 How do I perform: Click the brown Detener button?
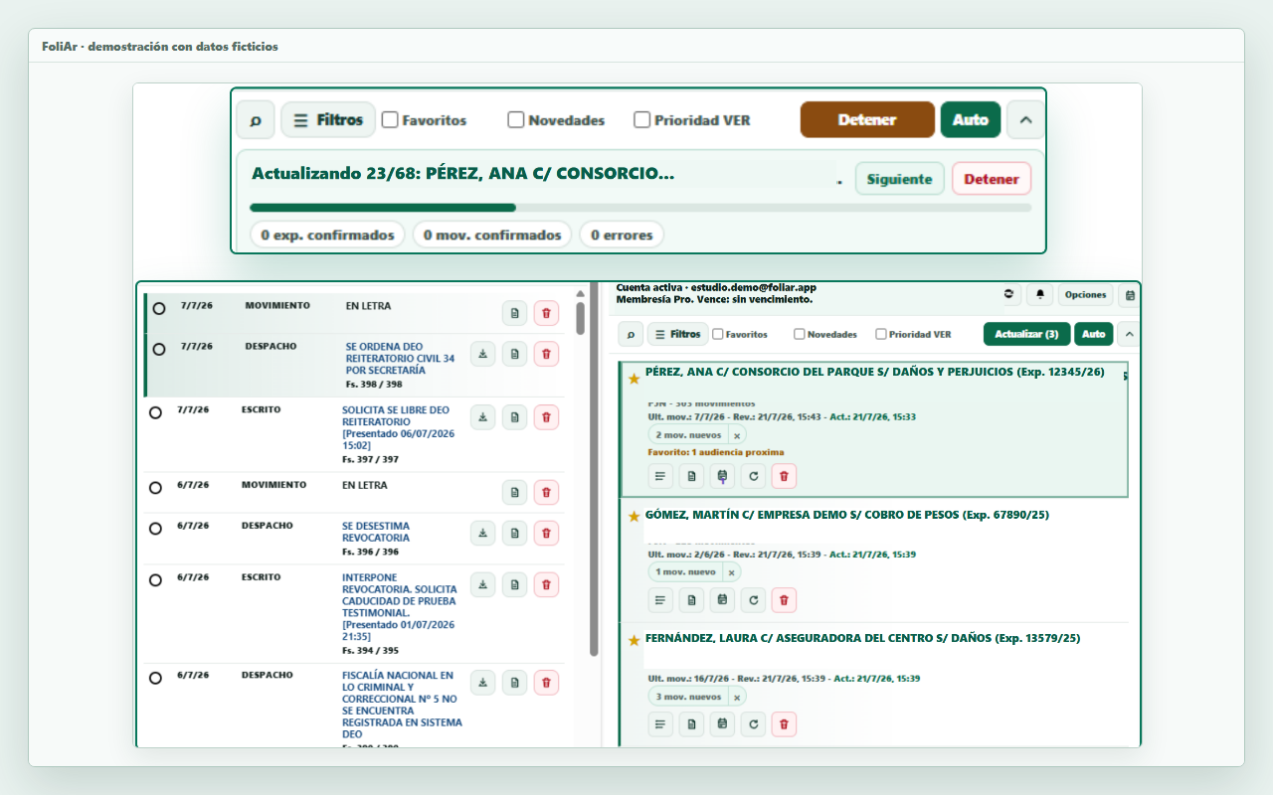[x=867, y=120]
